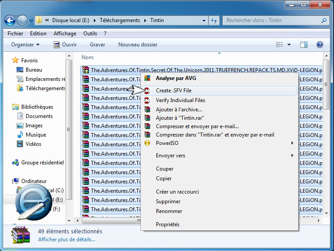Open the view options dropdown arrow
Viewport: 334px width, 251px height.
pos(289,45)
